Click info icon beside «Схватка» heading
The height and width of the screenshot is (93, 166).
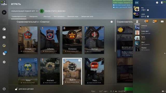click(x=112, y=22)
